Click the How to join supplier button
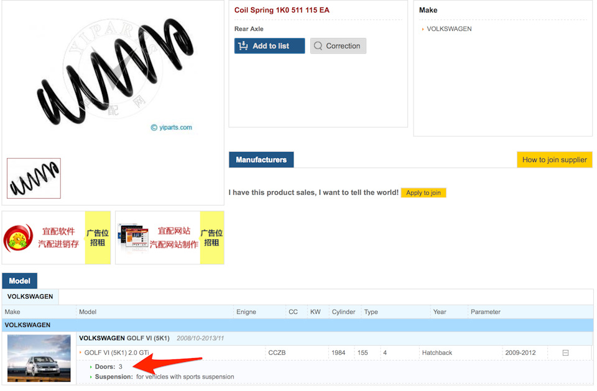 [554, 160]
